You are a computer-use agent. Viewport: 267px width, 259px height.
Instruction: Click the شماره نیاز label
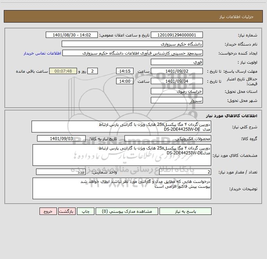tap(248, 35)
